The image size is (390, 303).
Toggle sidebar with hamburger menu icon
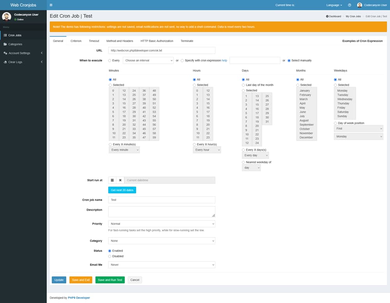51,5
